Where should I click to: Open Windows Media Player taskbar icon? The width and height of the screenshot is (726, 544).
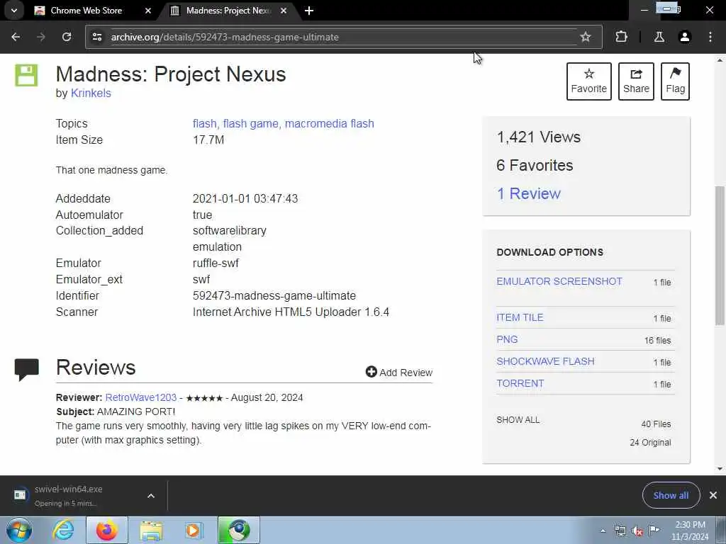tap(194, 530)
